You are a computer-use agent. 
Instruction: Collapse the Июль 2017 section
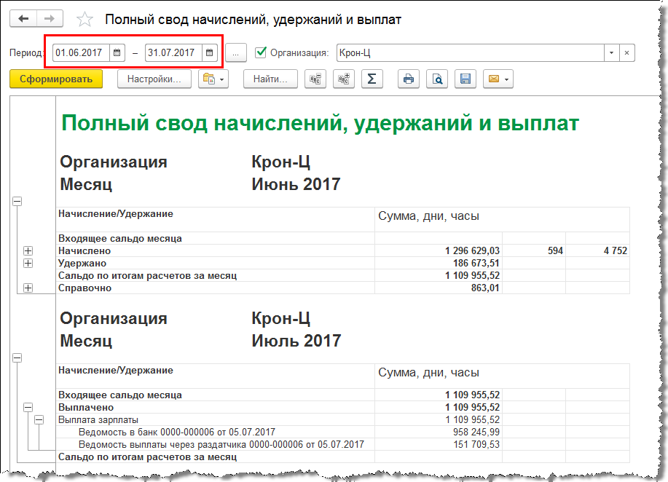pos(17,357)
